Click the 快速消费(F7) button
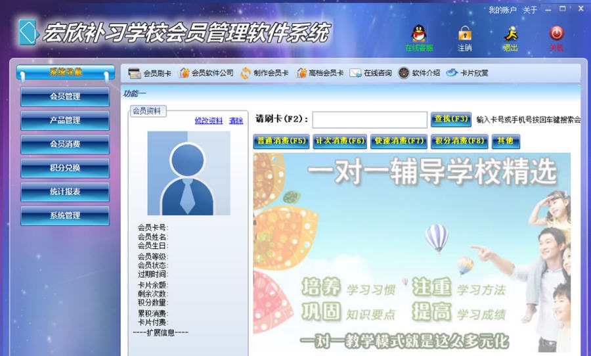The image size is (591, 356). (x=399, y=141)
